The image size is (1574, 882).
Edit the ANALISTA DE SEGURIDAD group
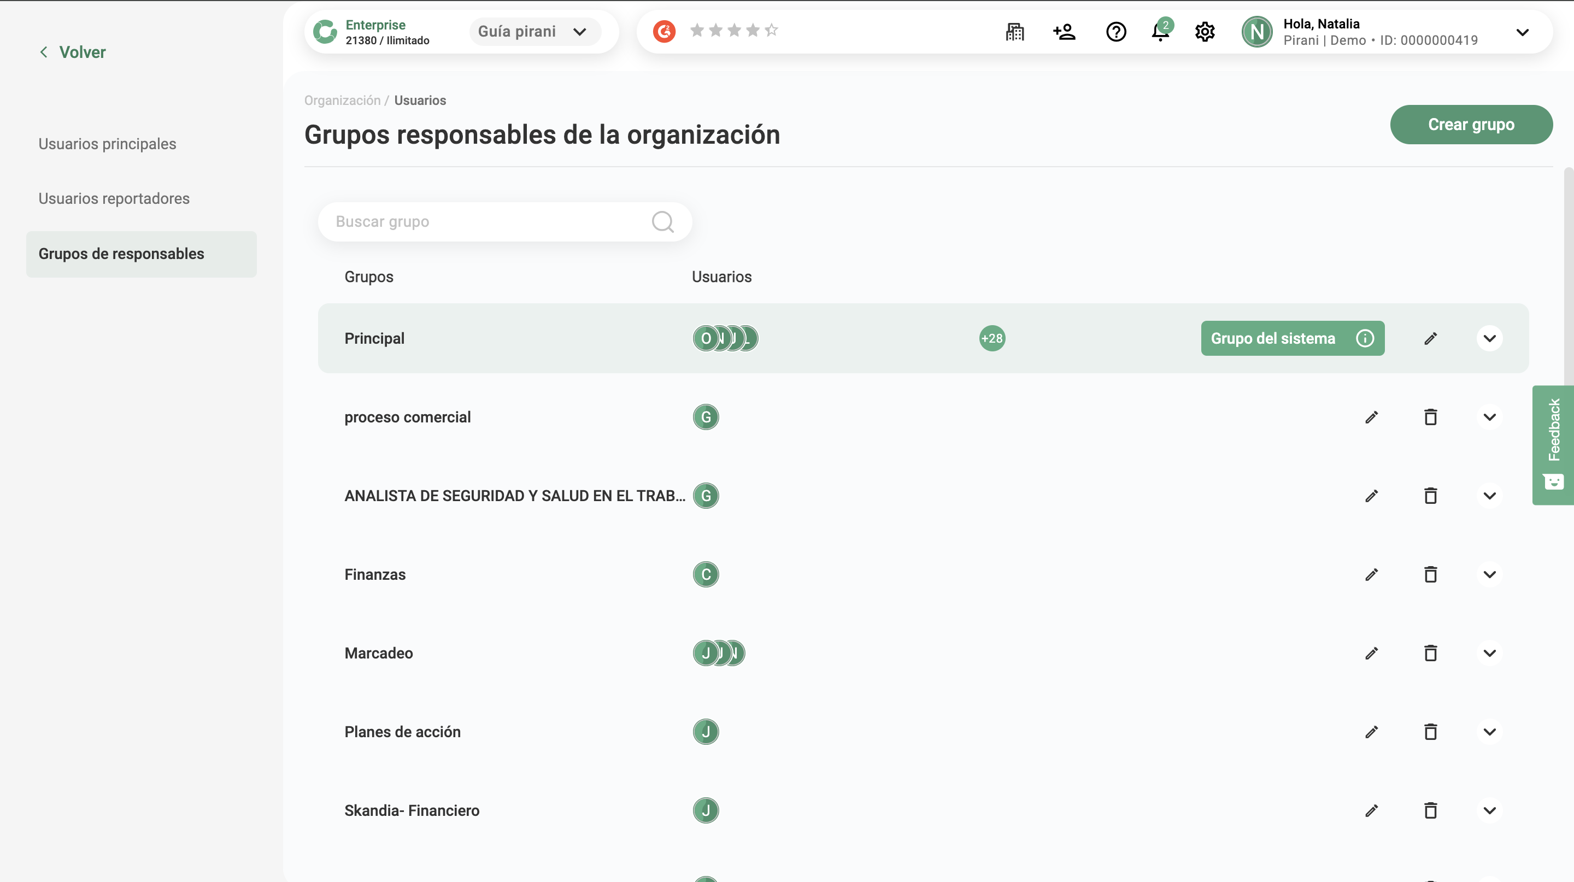(1372, 496)
